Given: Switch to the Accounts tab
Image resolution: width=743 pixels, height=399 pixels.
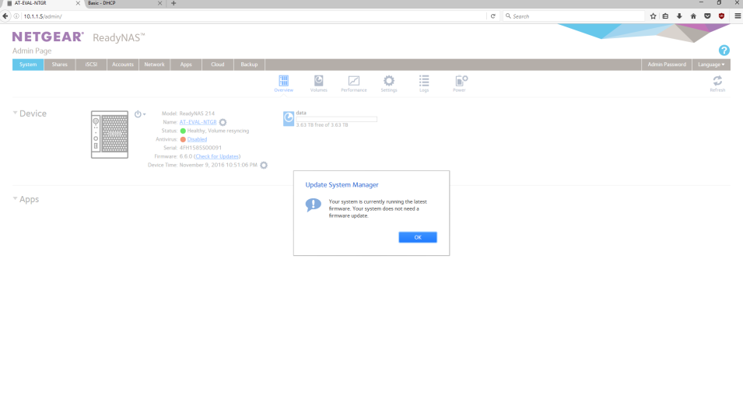Looking at the screenshot, I should [123, 65].
